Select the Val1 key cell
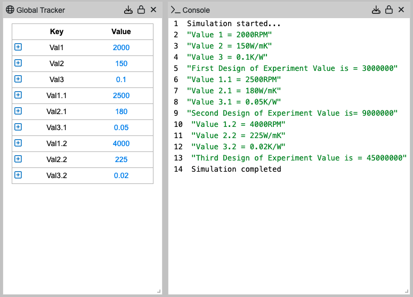The width and height of the screenshot is (413, 297). [56, 47]
